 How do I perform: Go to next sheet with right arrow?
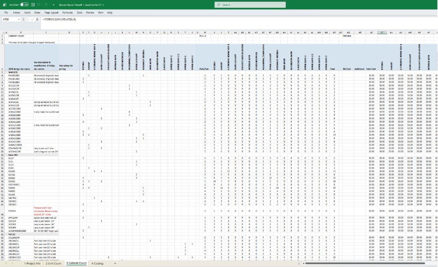(12, 263)
